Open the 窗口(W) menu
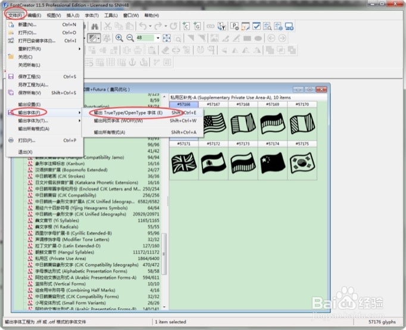This screenshot has height=330, width=406. (131, 15)
